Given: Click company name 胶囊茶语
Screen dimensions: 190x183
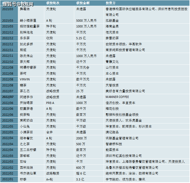Looking at the screenshot, I should pos(26,109).
